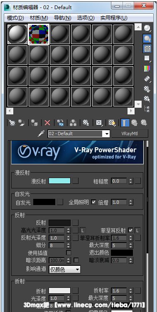
Task: Enable the 使用插值 checkbox under 反射
Action: click(69, 253)
